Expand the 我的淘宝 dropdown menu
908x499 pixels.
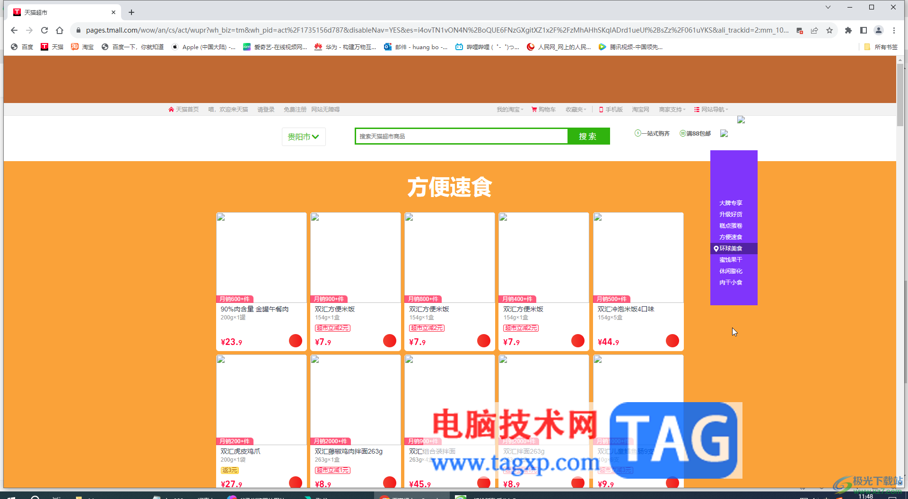click(510, 110)
